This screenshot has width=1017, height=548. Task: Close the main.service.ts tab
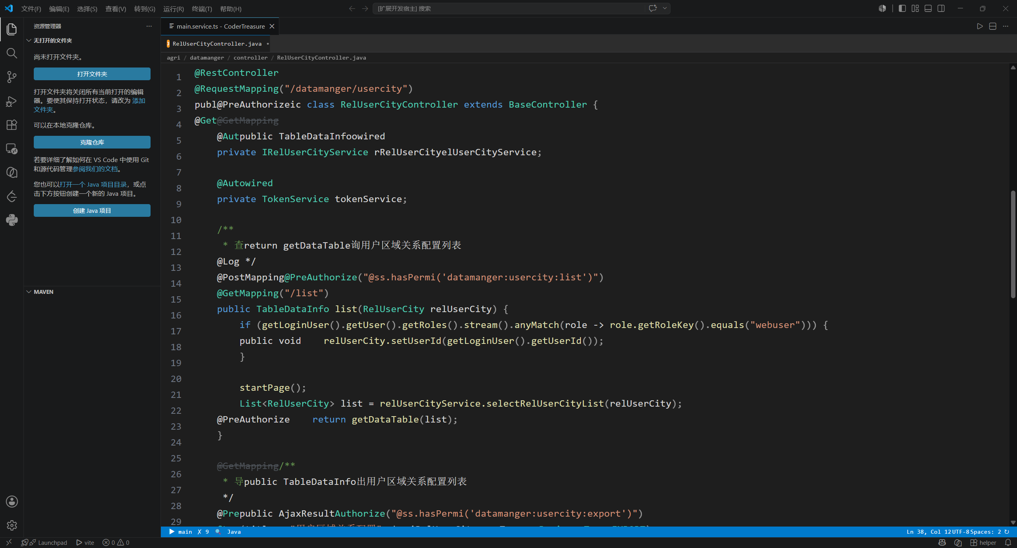(x=272, y=26)
